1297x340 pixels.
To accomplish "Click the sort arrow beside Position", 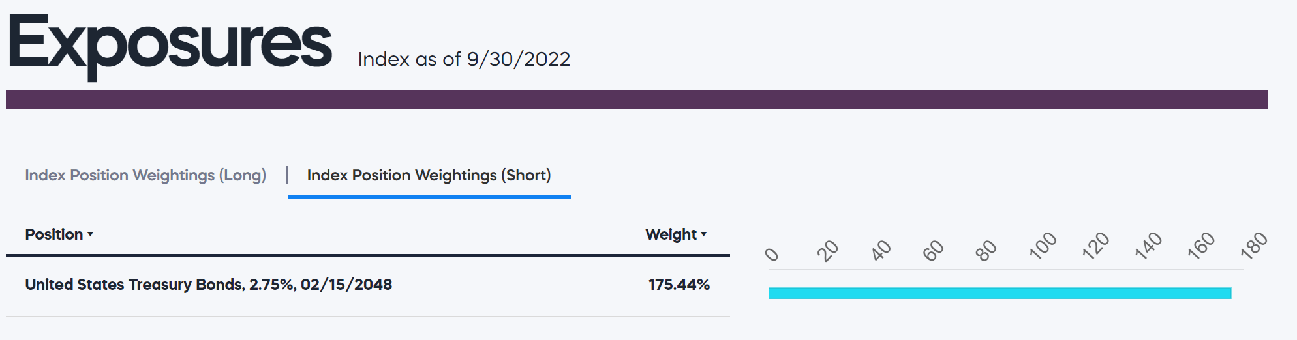I will point(91,234).
